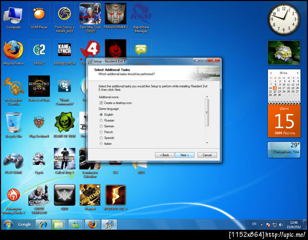The height and width of the screenshot is (240, 308).
Task: Select Play Section 8 icon
Action: [39, 125]
